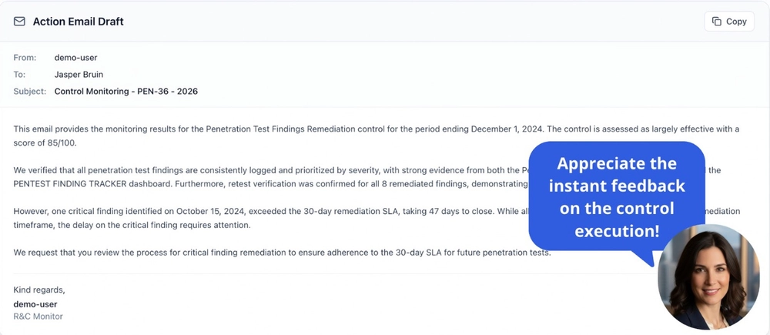Click the paragraph starting 'We request that you review'

(282, 253)
